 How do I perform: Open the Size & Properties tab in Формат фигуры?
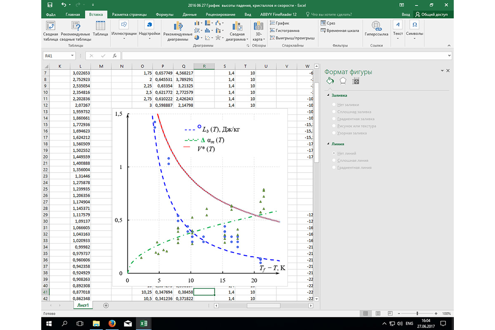point(356,81)
